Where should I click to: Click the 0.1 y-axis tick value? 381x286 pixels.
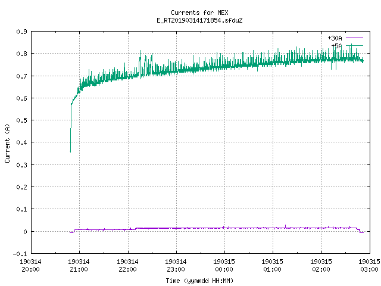[21, 209]
